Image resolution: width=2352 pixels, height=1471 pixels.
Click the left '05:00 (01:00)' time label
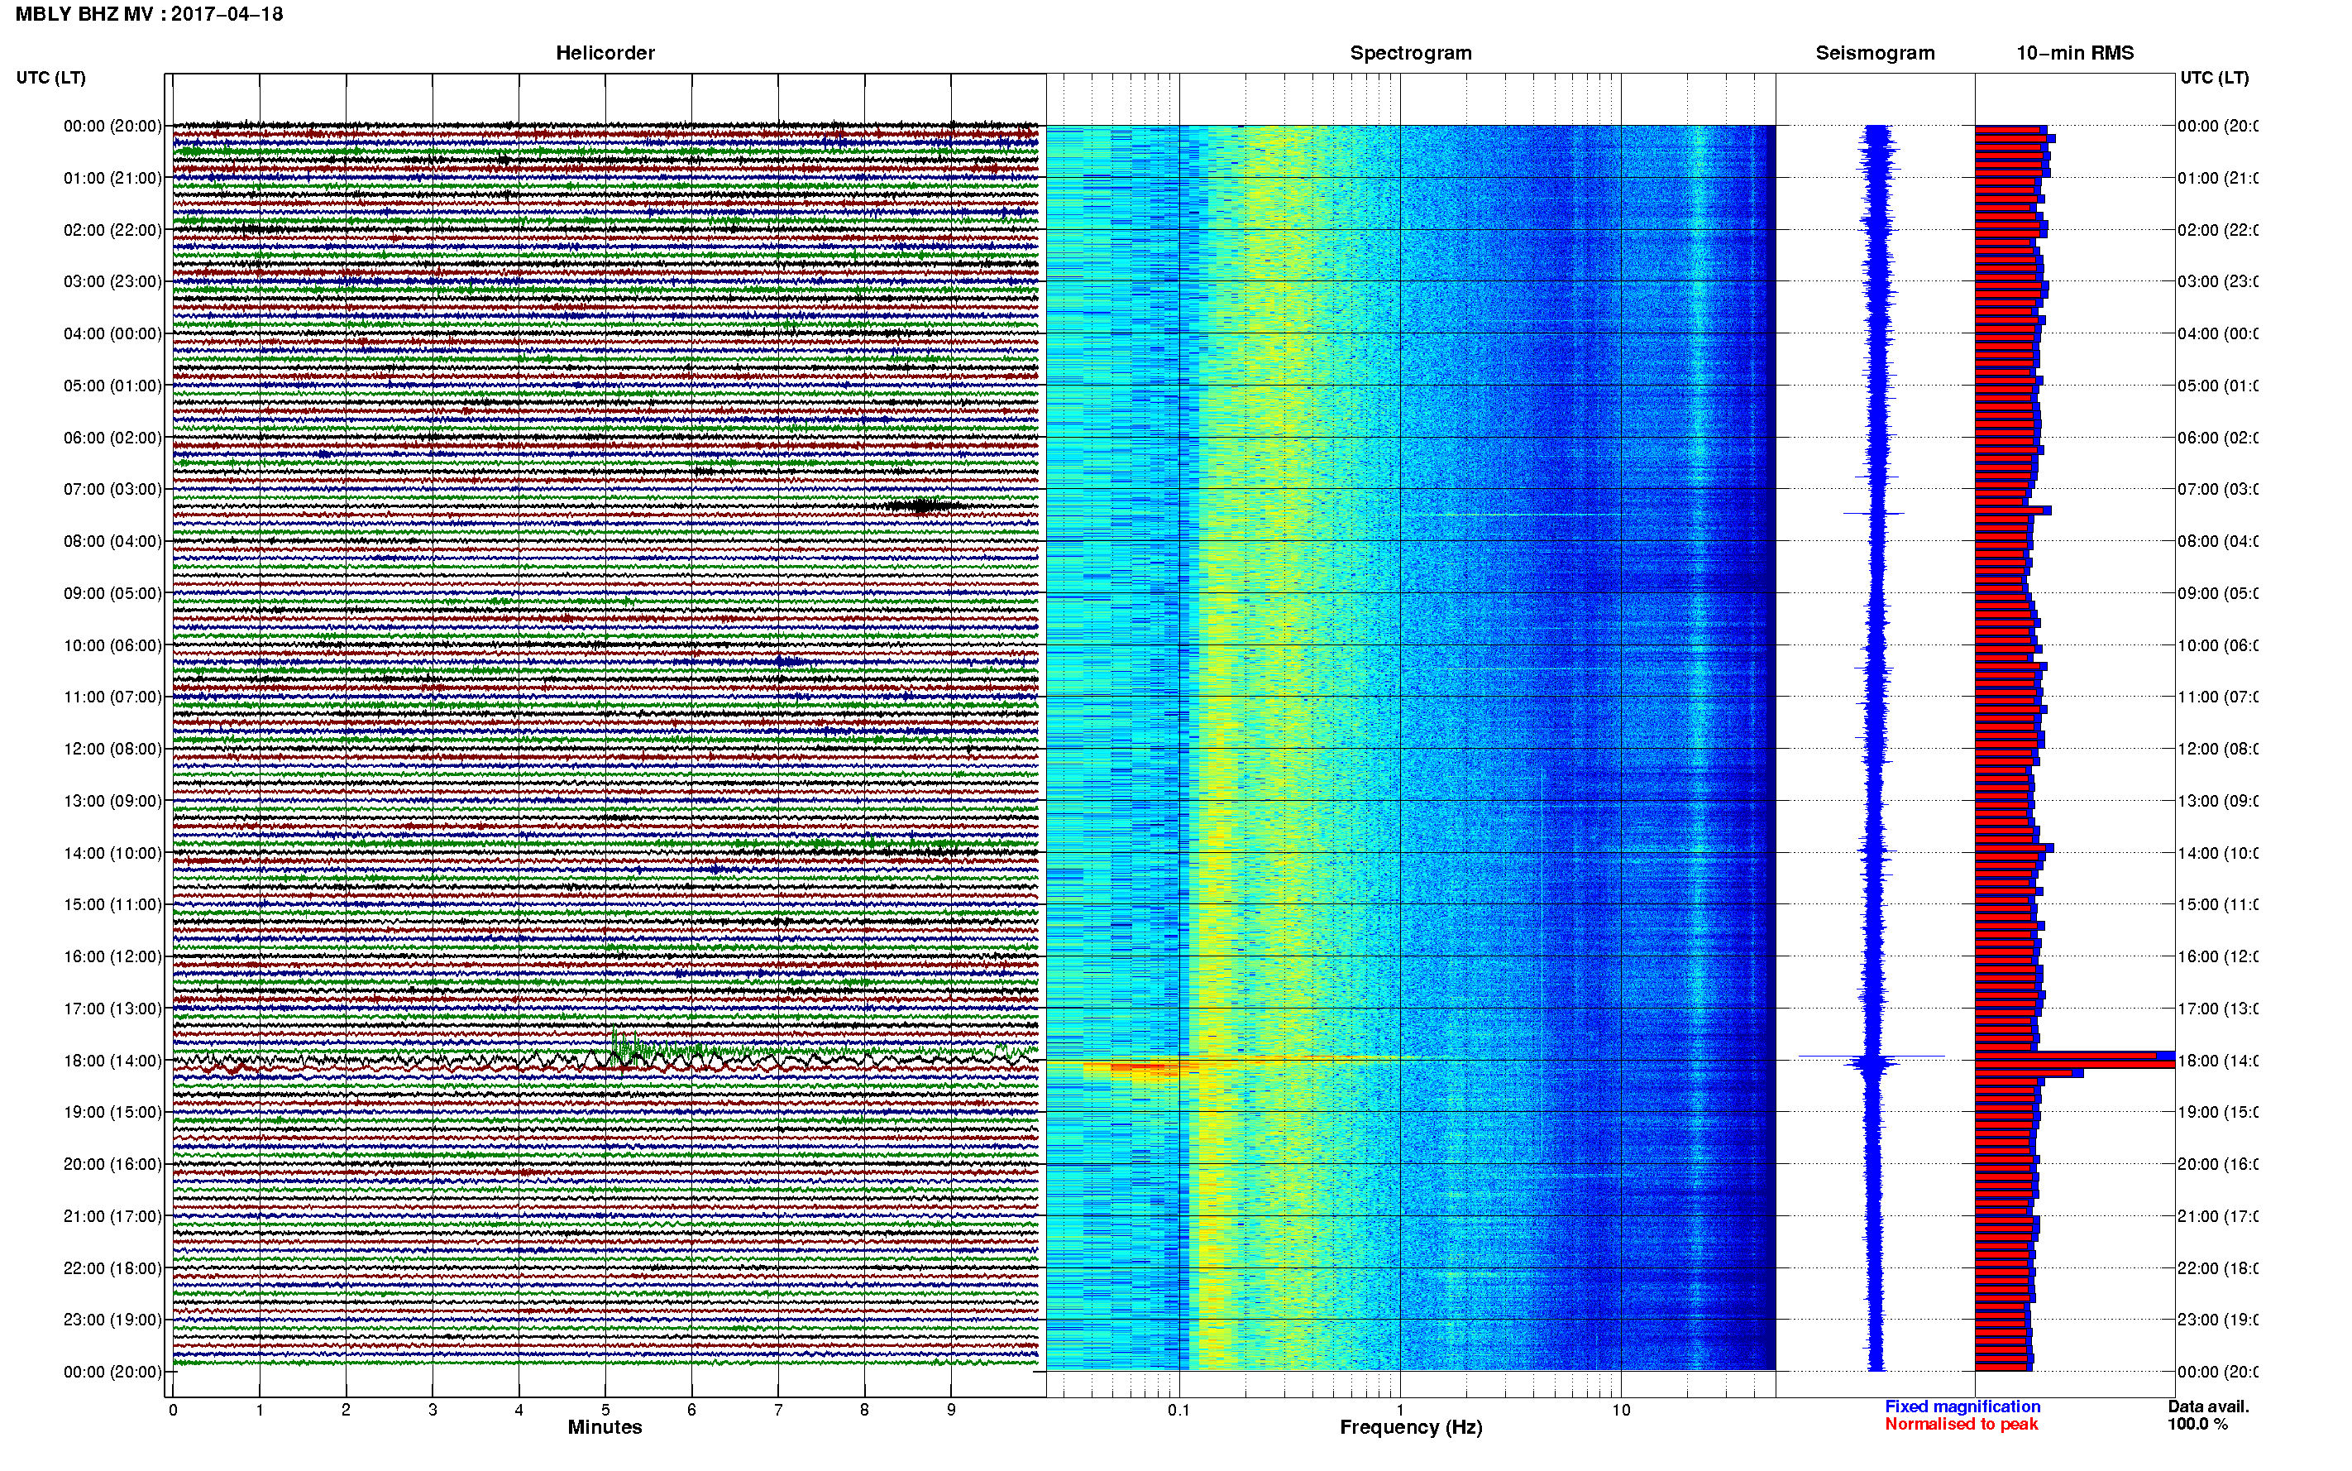[x=112, y=386]
